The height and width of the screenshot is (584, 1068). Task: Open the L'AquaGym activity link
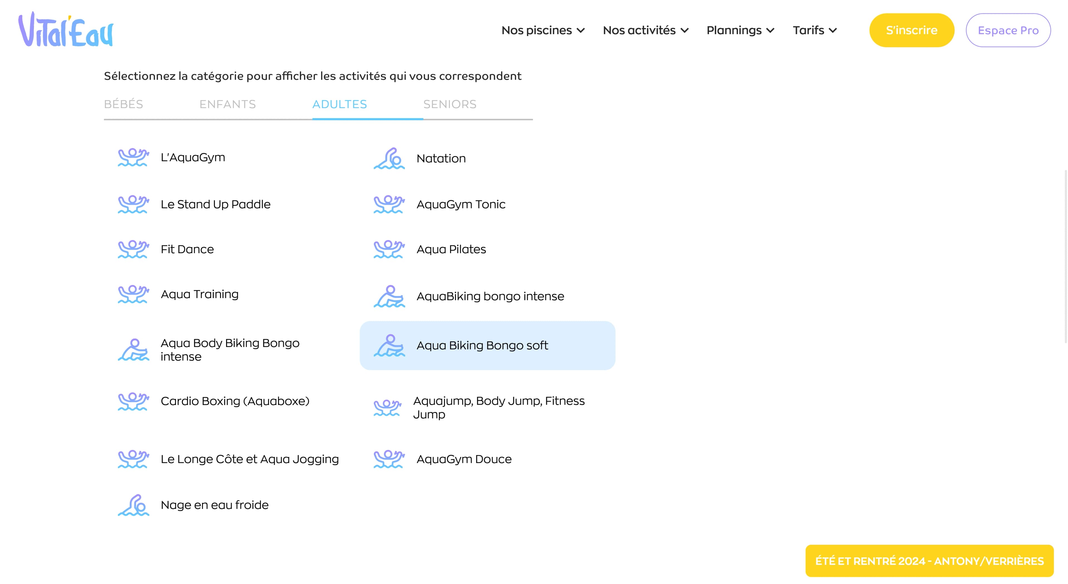tap(193, 158)
